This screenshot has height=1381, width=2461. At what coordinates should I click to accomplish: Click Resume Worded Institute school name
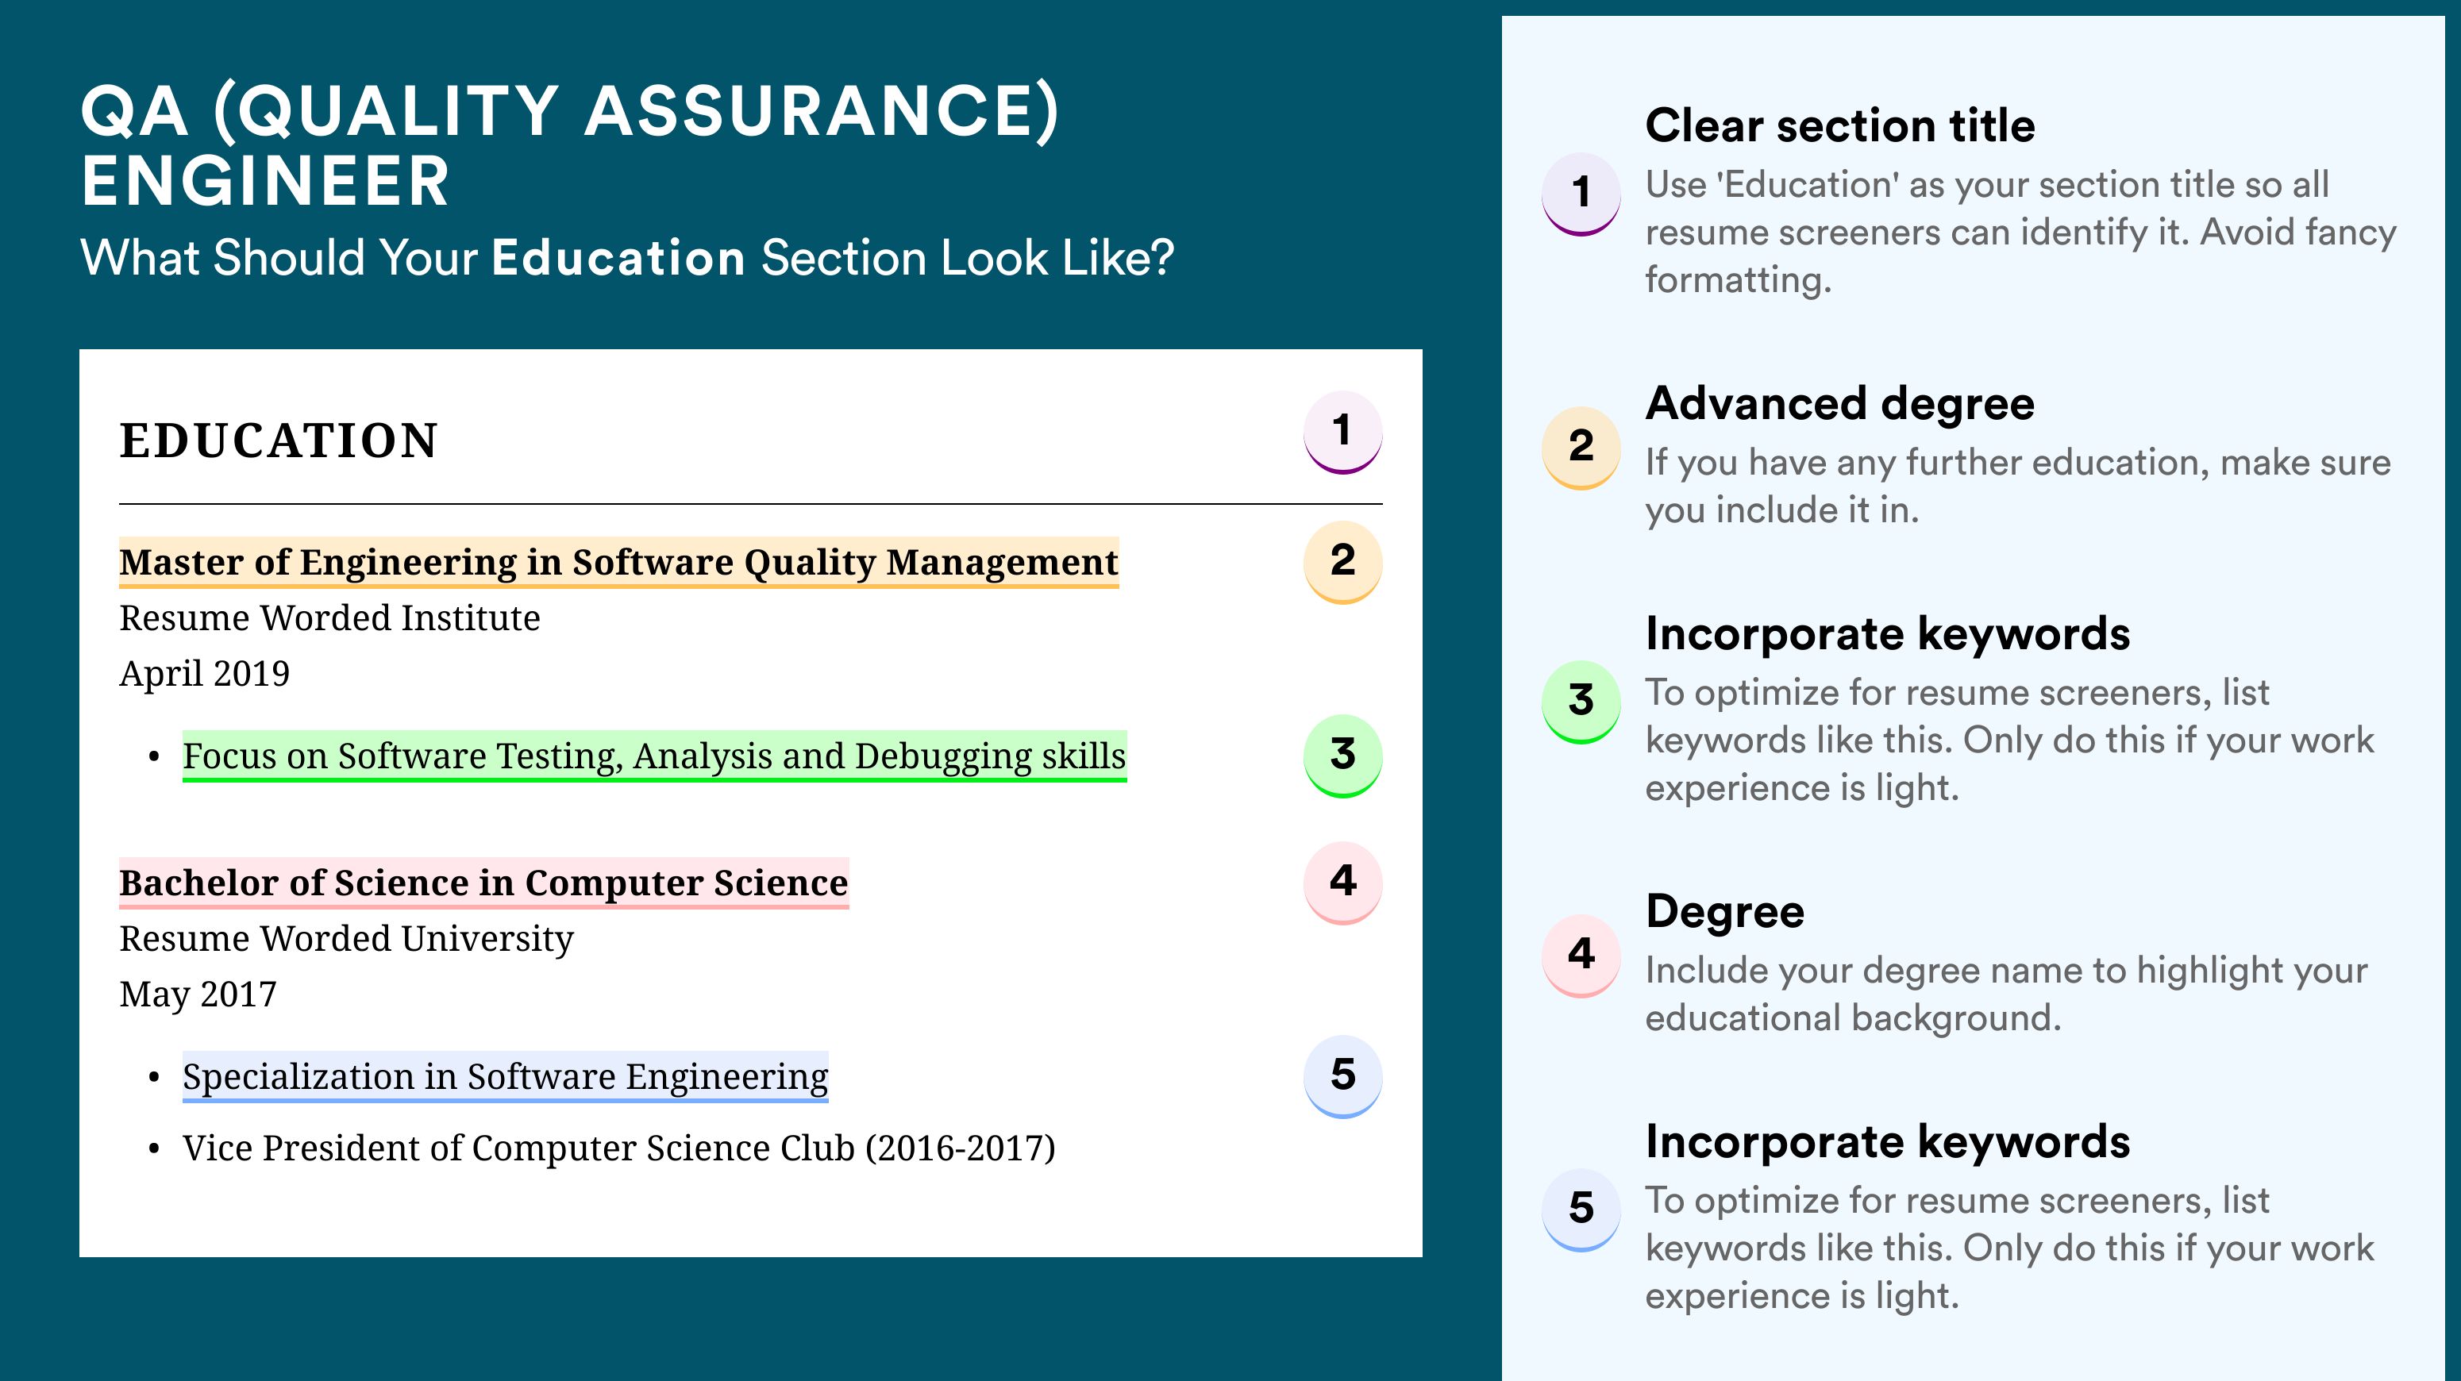pyautogui.click(x=329, y=618)
